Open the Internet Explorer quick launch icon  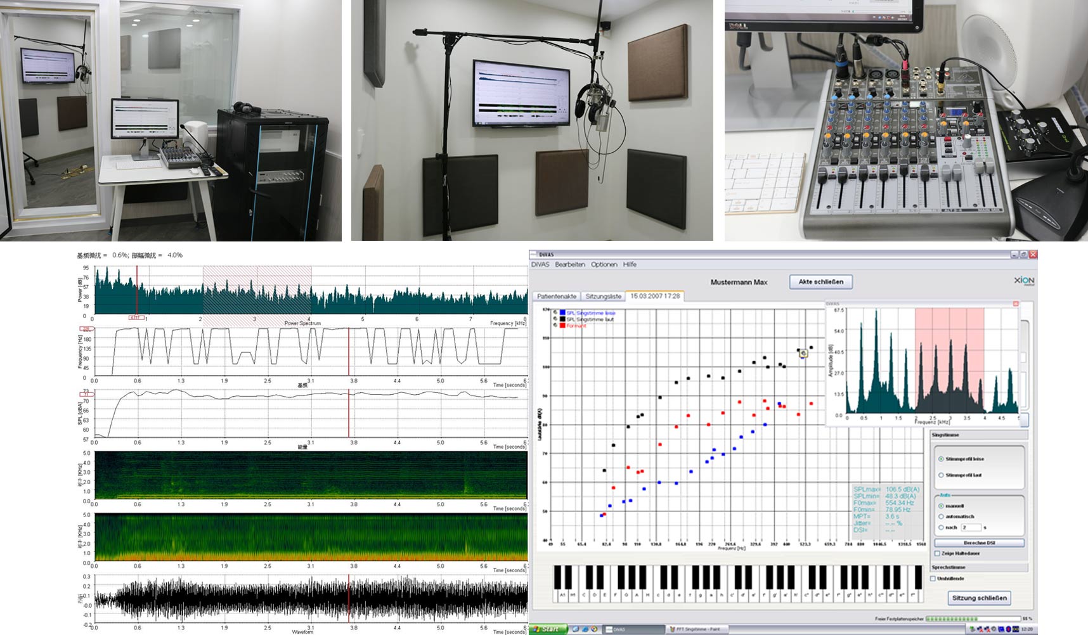pos(585,629)
